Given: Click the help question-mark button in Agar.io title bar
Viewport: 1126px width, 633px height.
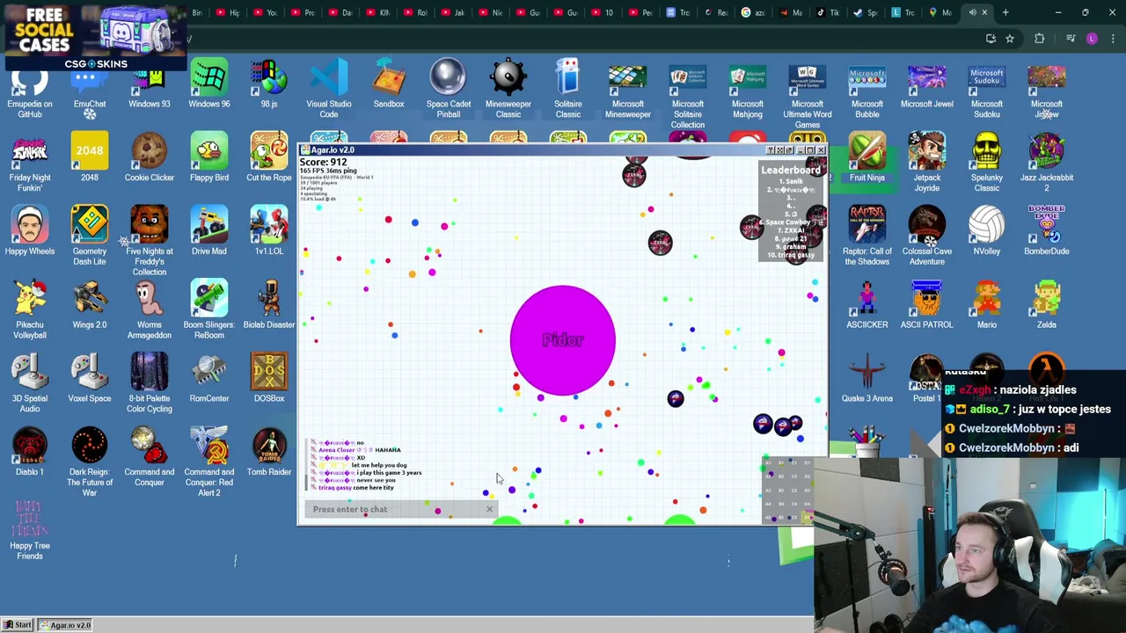Looking at the screenshot, I should coord(771,150).
